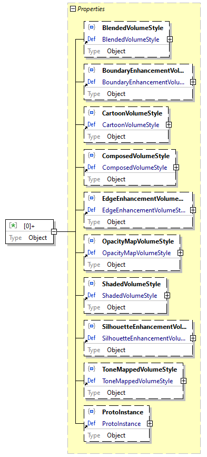Collapse the [0]+ root node
The width and height of the screenshot is (207, 457).
tap(54, 232)
